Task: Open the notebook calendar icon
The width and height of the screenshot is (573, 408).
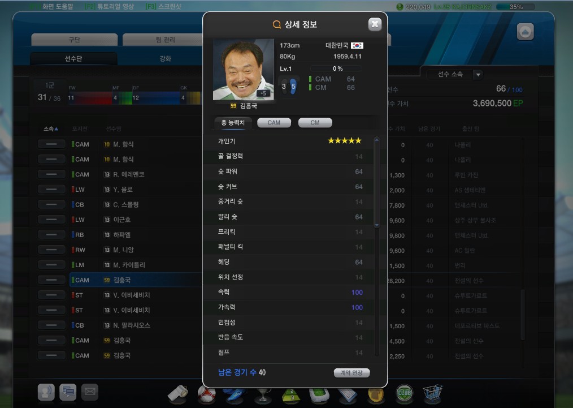Action: coord(347,396)
